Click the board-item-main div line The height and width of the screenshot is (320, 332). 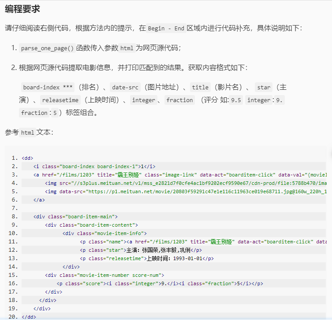coord(75,217)
